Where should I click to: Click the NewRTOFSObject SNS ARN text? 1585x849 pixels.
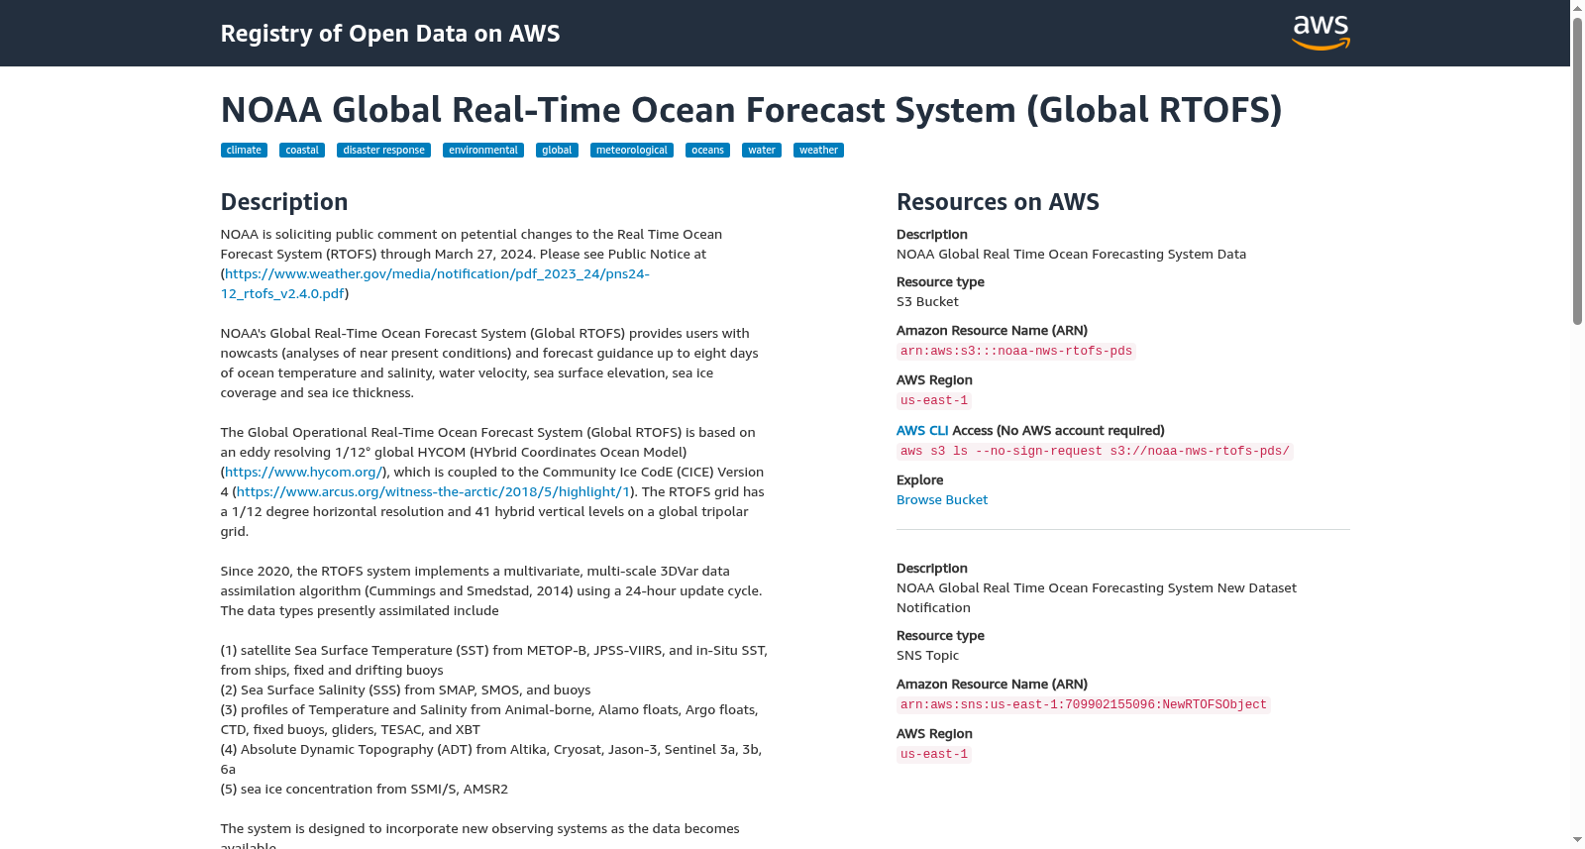[1084, 705]
